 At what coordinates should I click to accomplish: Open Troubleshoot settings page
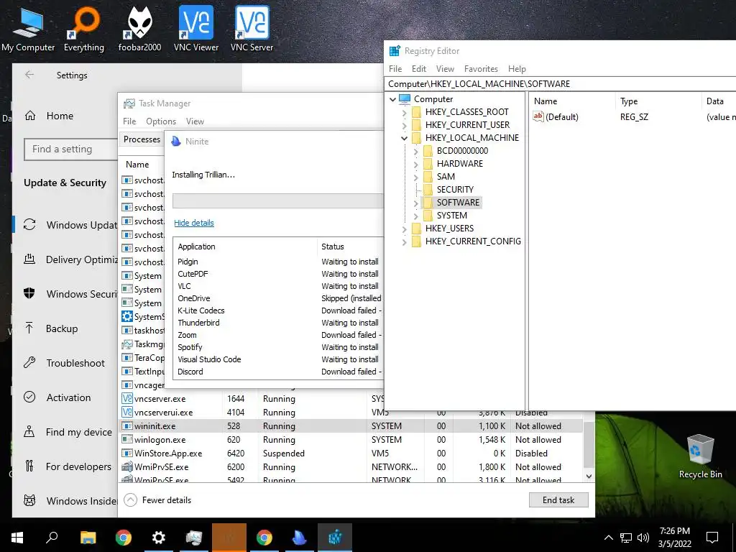click(64, 363)
